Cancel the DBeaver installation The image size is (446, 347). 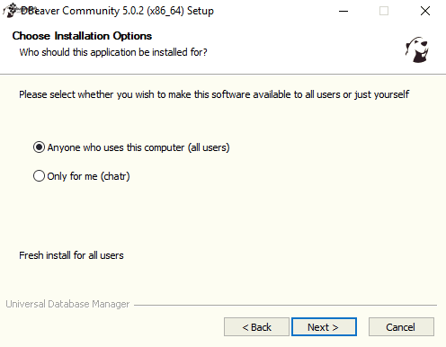pos(401,327)
